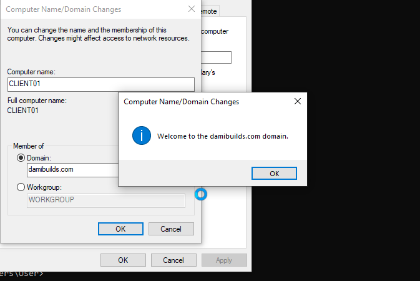Click OK in the System Properties window
Viewport: 420px width, 281px height.
pos(123,260)
